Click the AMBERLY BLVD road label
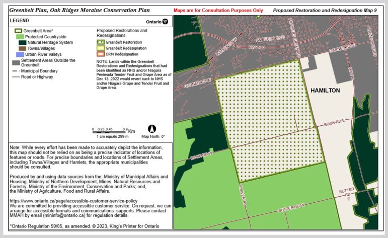Viewport: 388px width, 238px height. (x=270, y=39)
